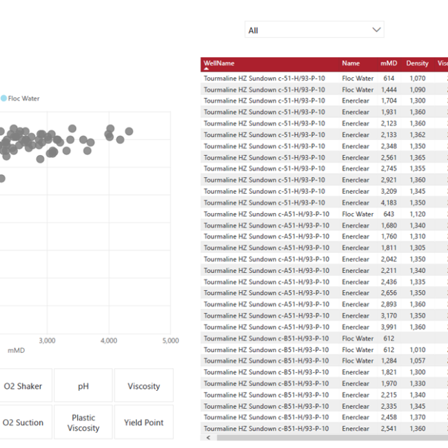Click the Viscosity button
448x448 pixels.
[x=143, y=386]
